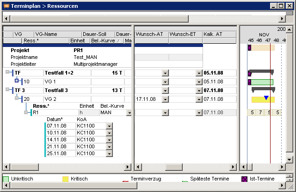Open Bel.-Kurve MAN dropdown for R1
Screen dimensions: 296x192
(x=129, y=113)
